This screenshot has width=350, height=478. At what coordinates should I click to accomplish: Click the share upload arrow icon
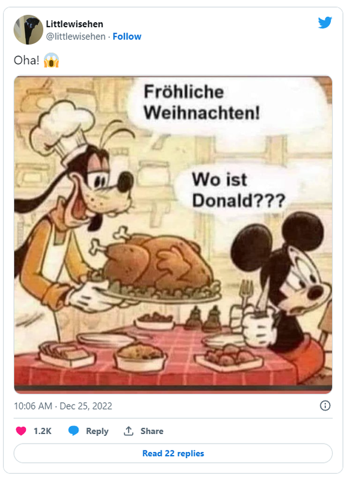click(128, 431)
